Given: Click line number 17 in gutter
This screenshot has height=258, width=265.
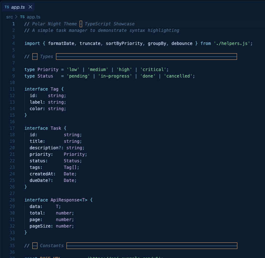Looking at the screenshot, I should (12, 128).
